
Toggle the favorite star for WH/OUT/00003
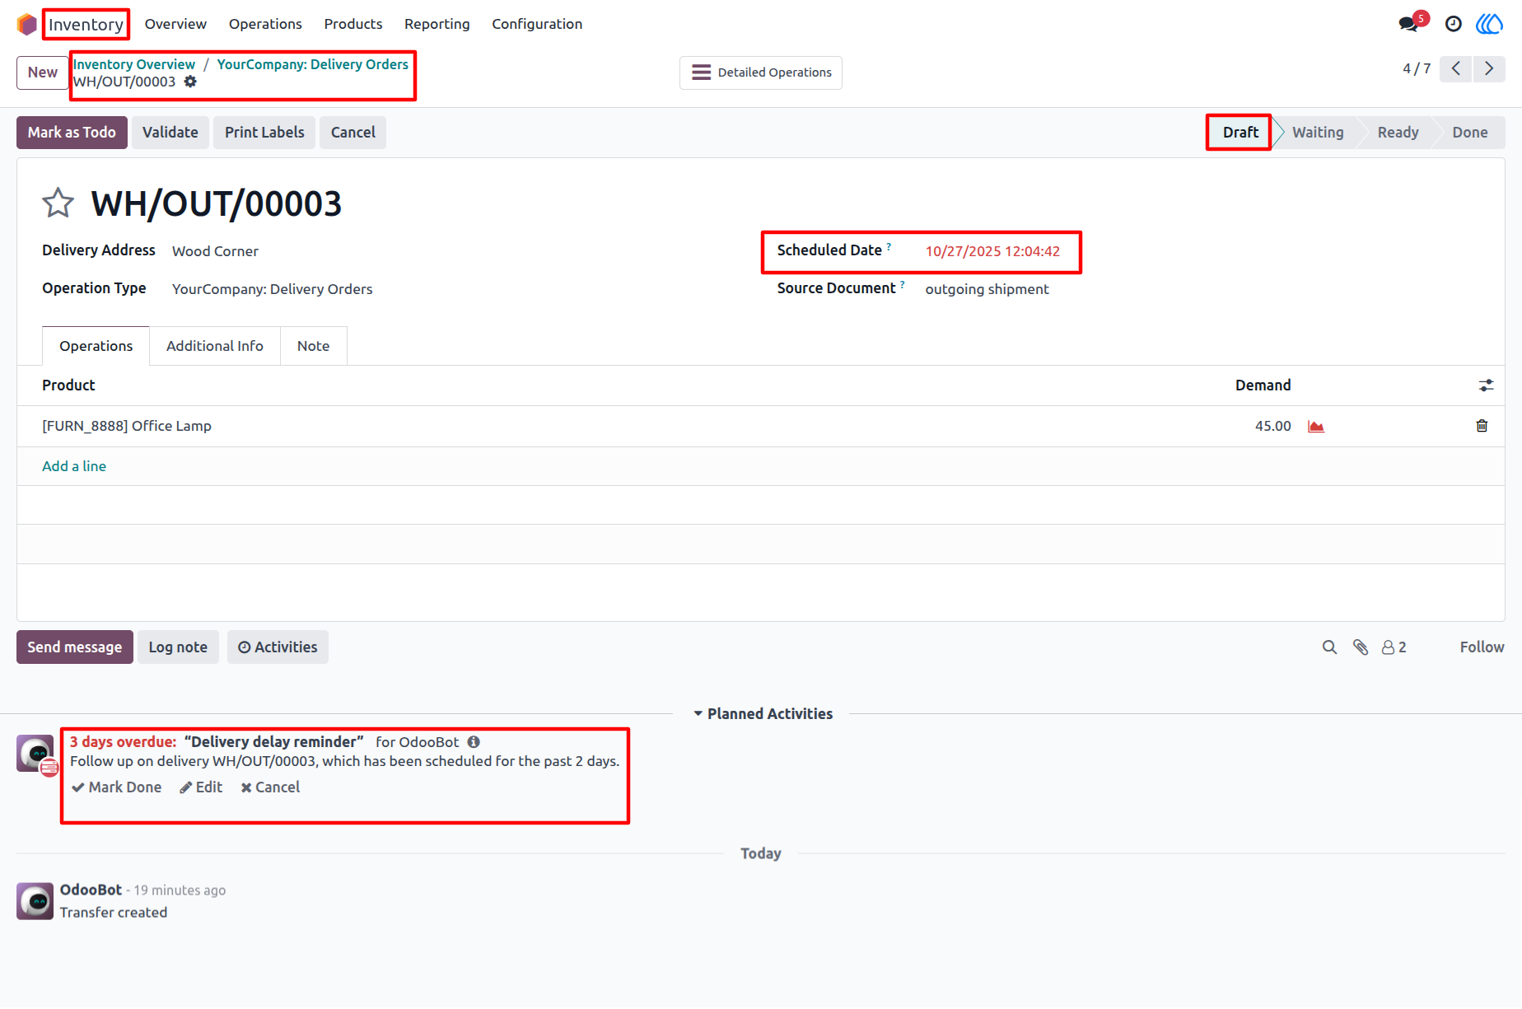pos(58,203)
